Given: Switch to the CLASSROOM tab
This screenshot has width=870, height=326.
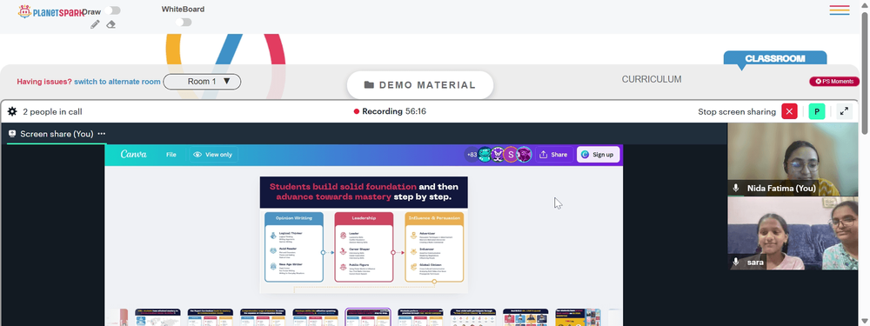Looking at the screenshot, I should (775, 58).
